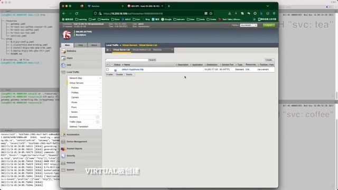The height and width of the screenshot is (190, 338).
Task: Click the Create button
Action: tap(269, 60)
